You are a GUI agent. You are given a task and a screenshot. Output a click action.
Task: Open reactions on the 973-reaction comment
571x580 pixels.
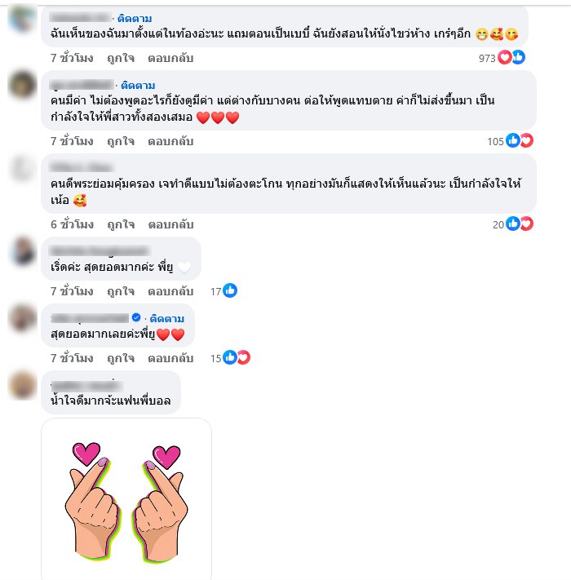click(511, 57)
